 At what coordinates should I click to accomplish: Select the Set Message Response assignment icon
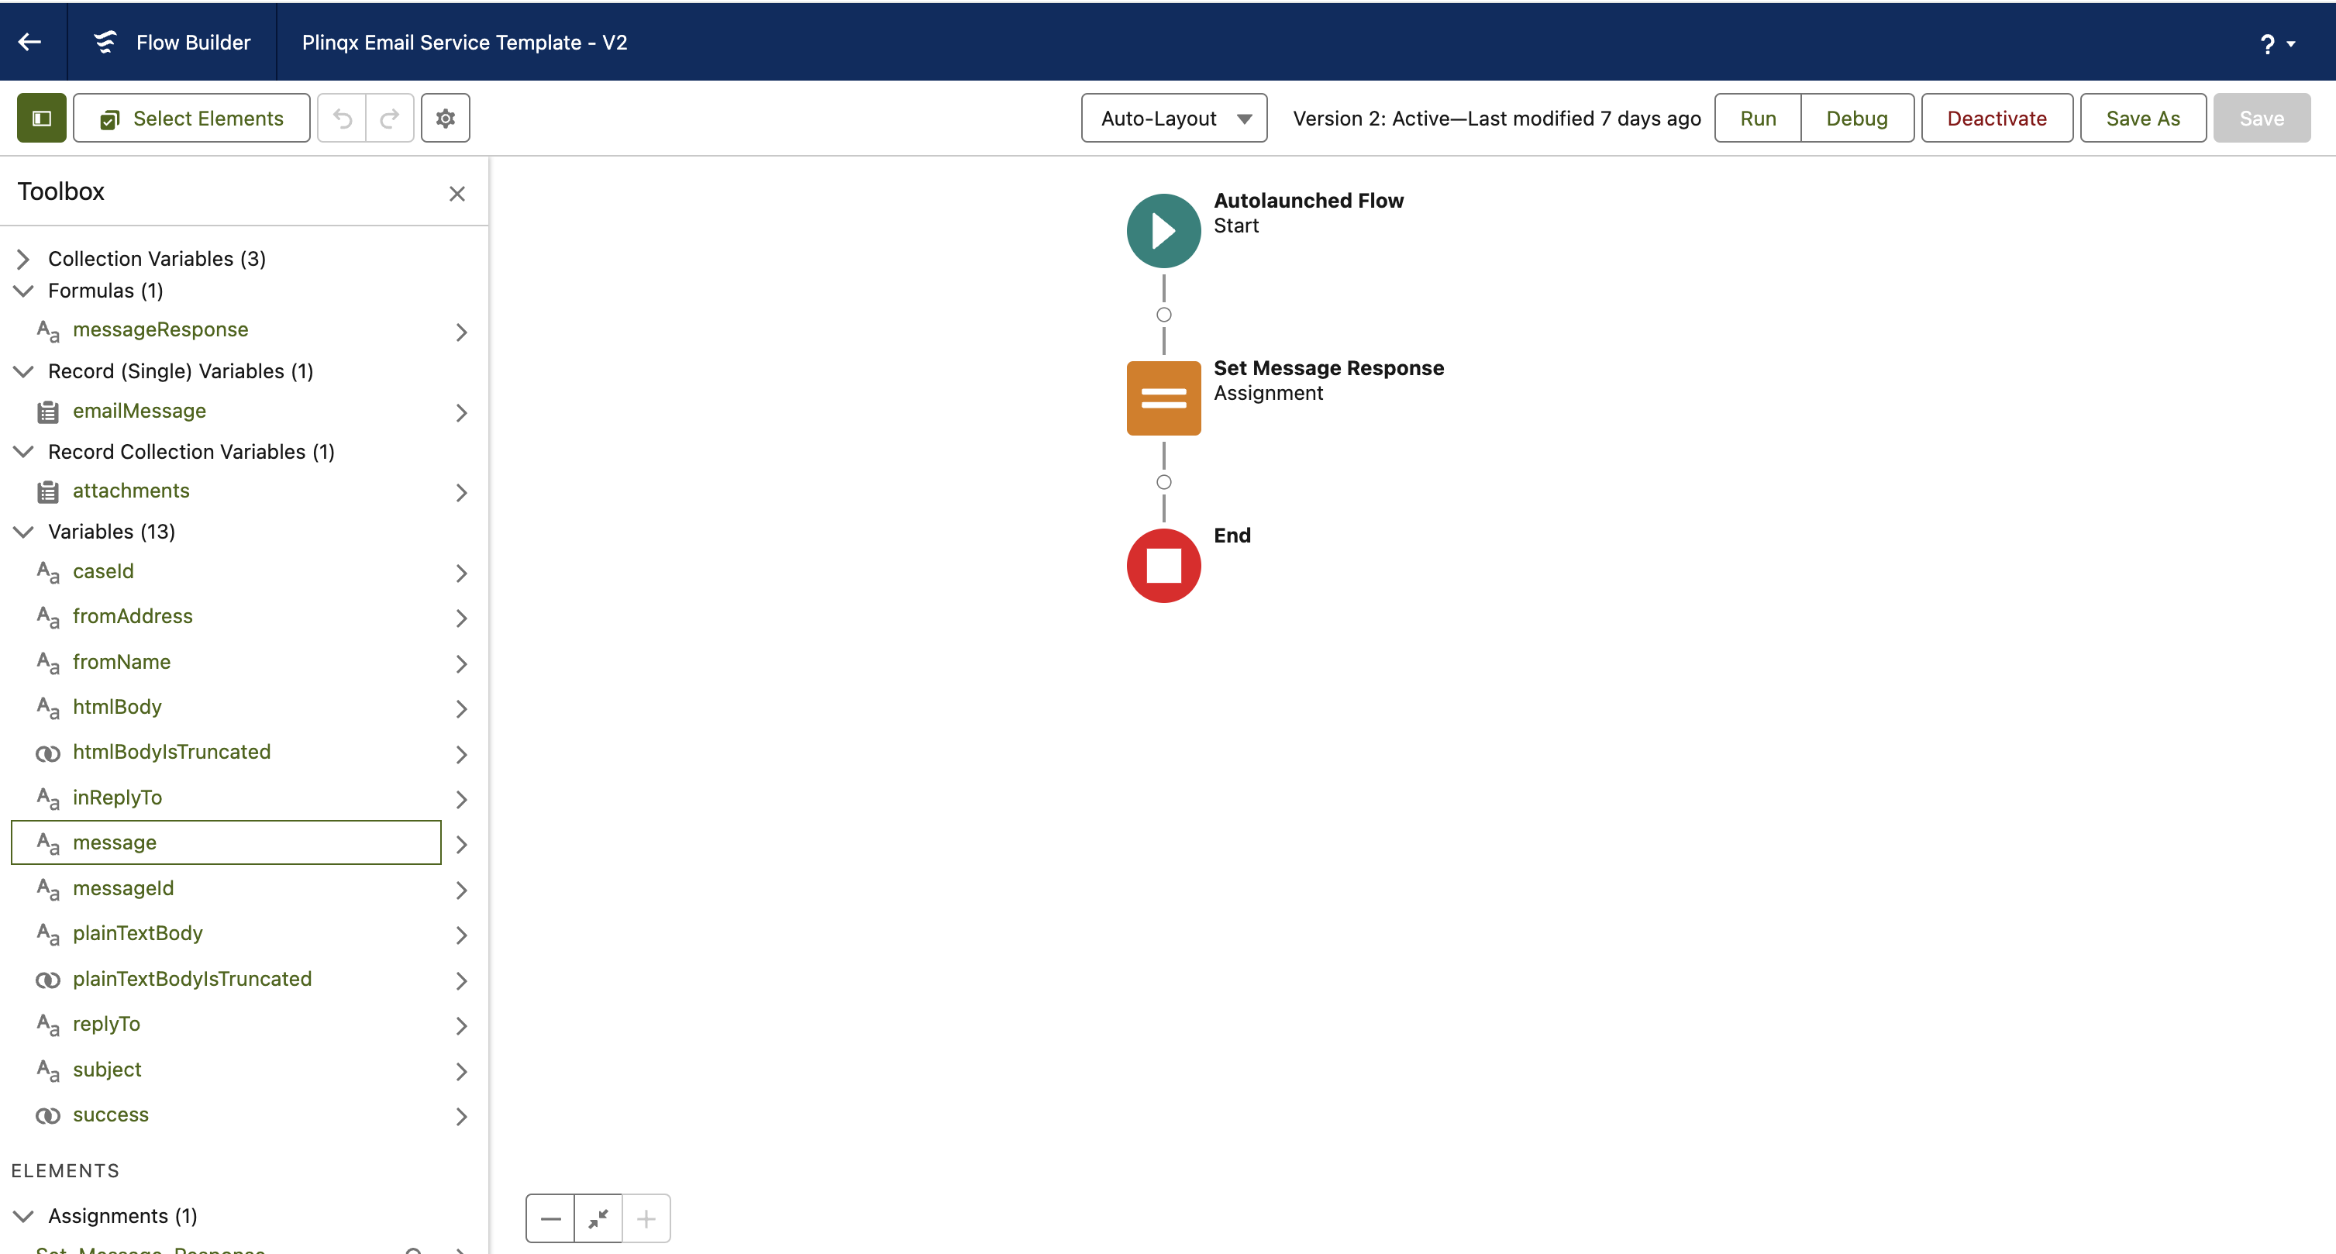point(1163,398)
